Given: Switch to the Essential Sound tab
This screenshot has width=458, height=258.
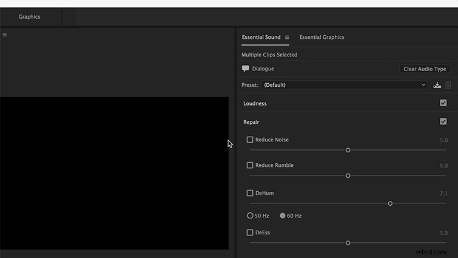Looking at the screenshot, I should (x=261, y=37).
